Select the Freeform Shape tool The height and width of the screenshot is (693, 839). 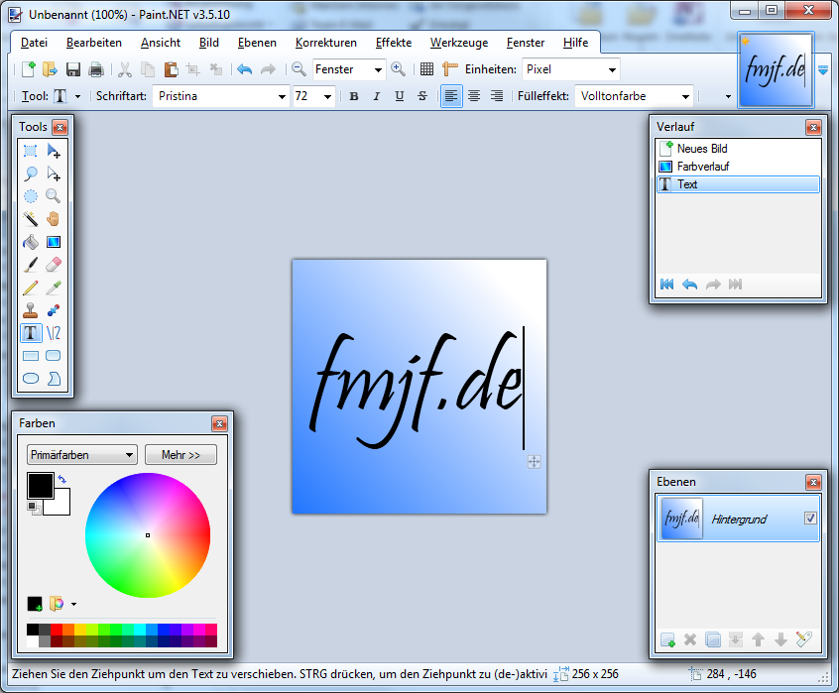coord(54,379)
